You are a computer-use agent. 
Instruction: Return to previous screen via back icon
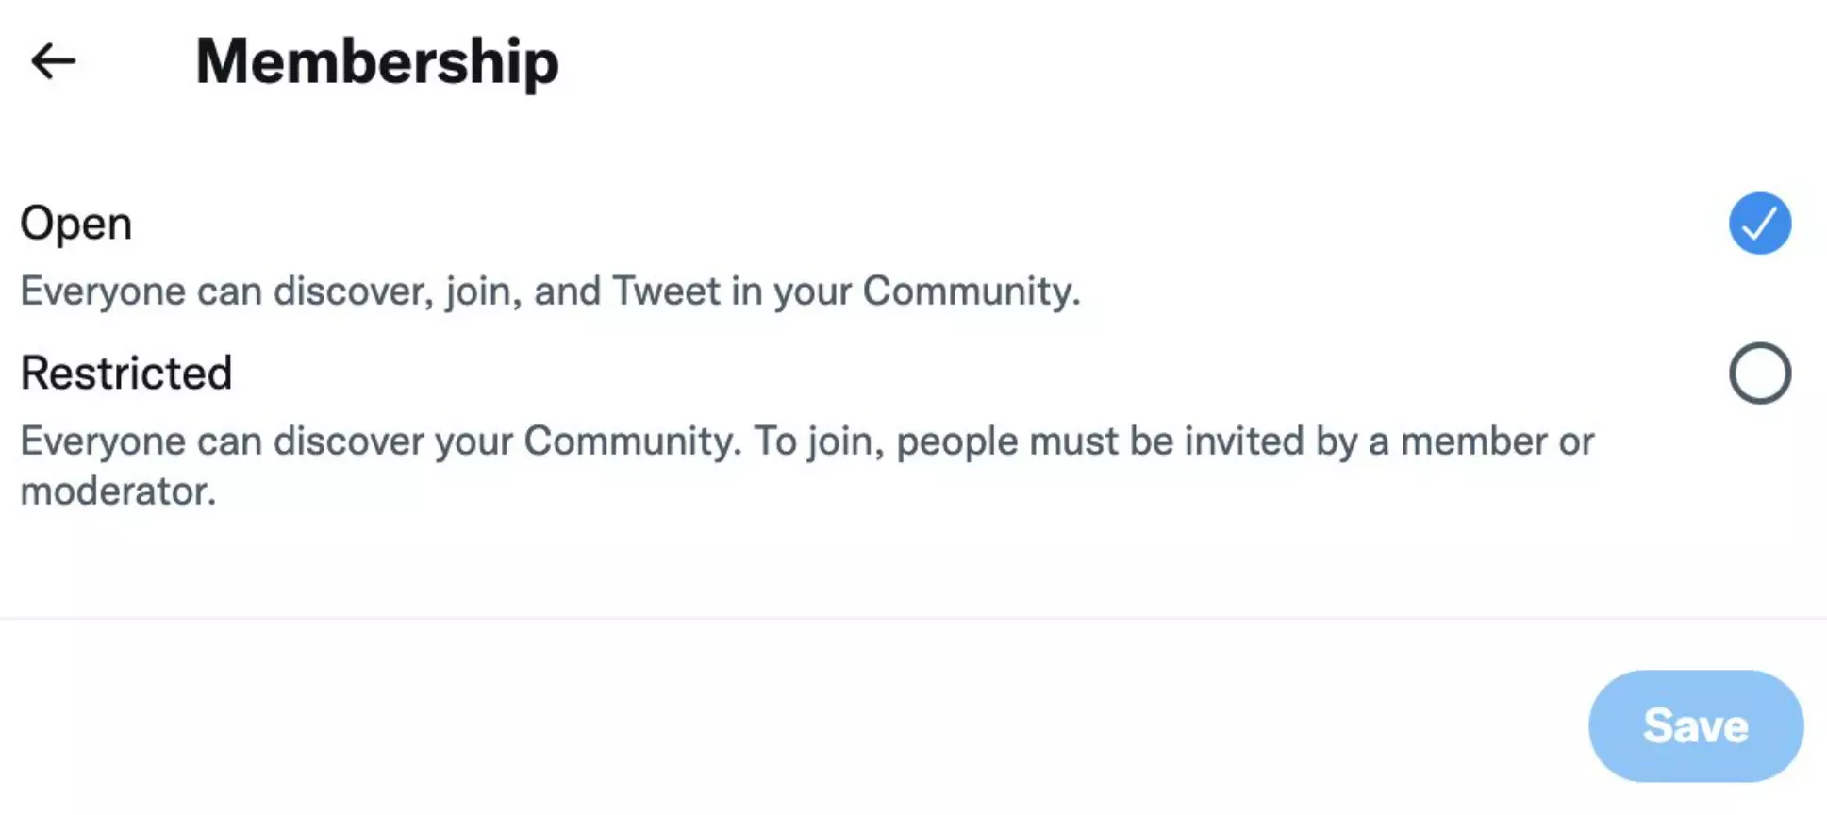(x=54, y=60)
